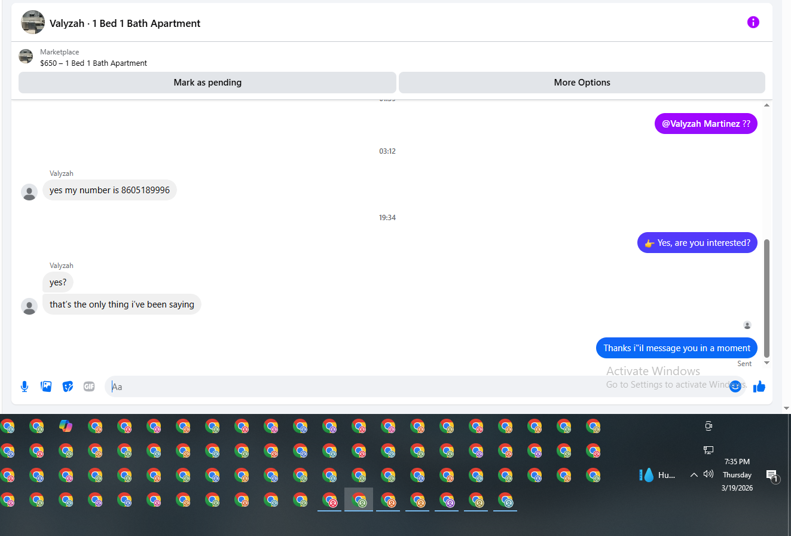
Task: Show hidden system tray icons chevron
Action: 694,475
